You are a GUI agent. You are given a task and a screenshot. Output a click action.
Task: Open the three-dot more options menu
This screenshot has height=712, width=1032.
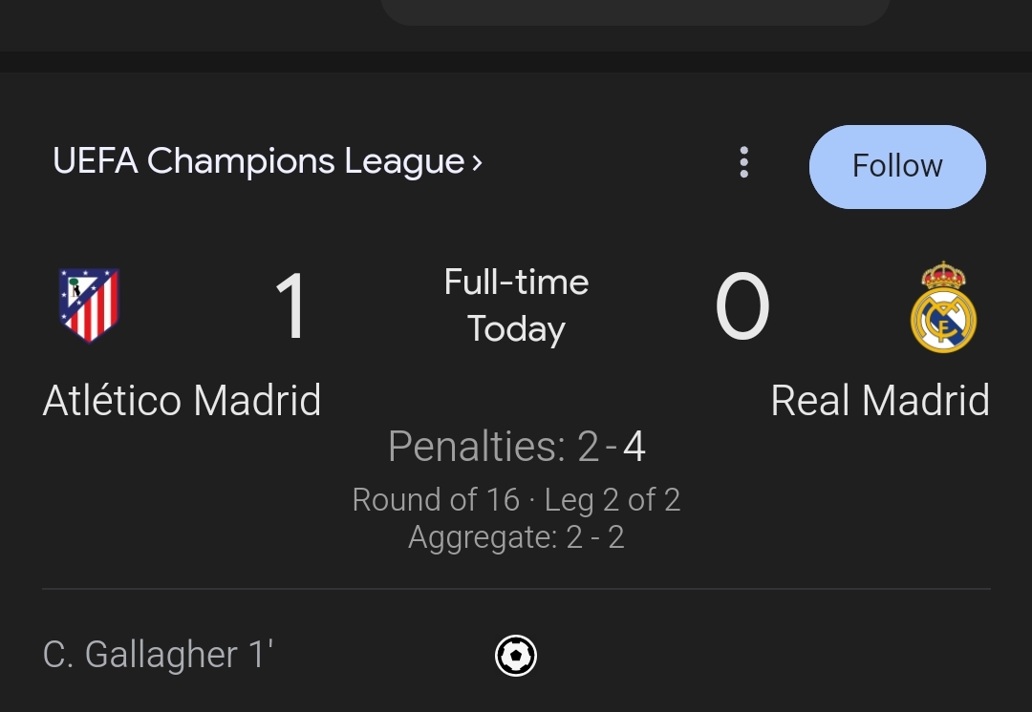pos(743,163)
